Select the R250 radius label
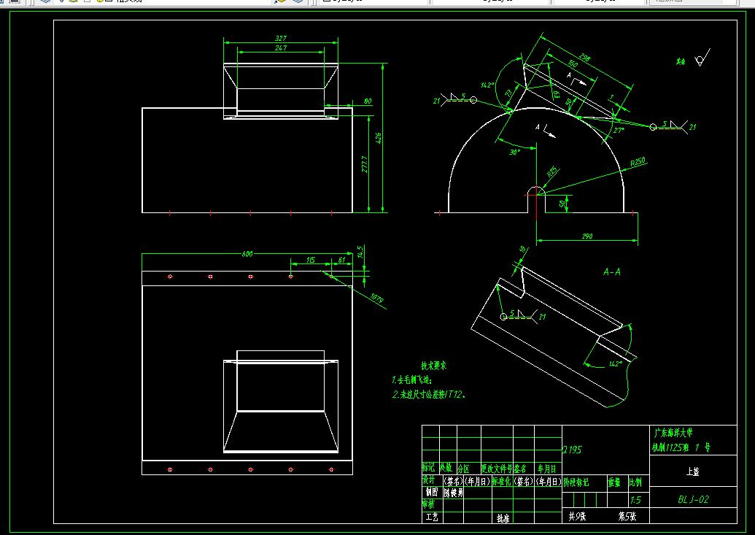This screenshot has height=535, width=755. [x=638, y=162]
